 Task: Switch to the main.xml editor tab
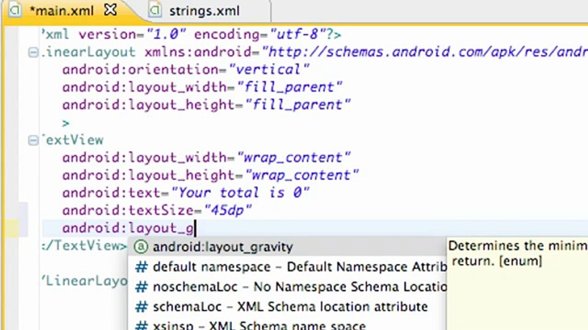coord(61,11)
